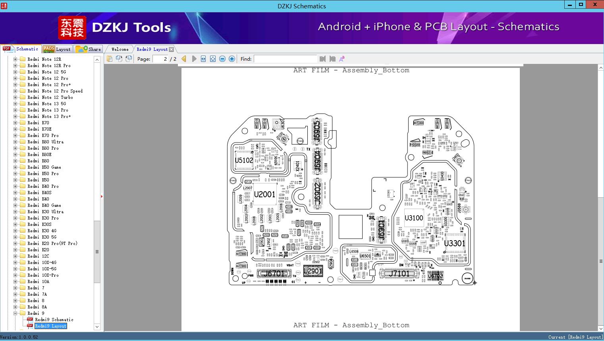Screen dimensions: 604x341
Task: Zoom in using the plus magnifier icon
Action: [x=232, y=58]
